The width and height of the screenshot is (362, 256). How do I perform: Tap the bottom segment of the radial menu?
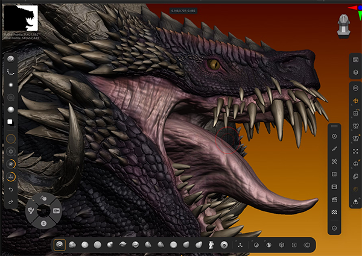tap(43, 223)
